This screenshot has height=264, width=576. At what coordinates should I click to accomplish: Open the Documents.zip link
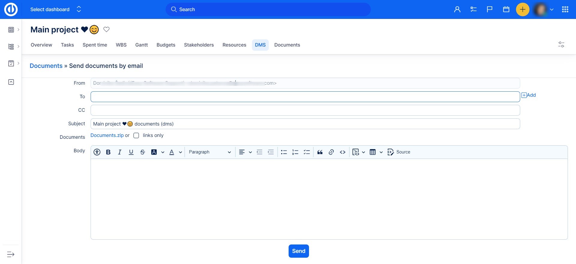click(x=107, y=135)
